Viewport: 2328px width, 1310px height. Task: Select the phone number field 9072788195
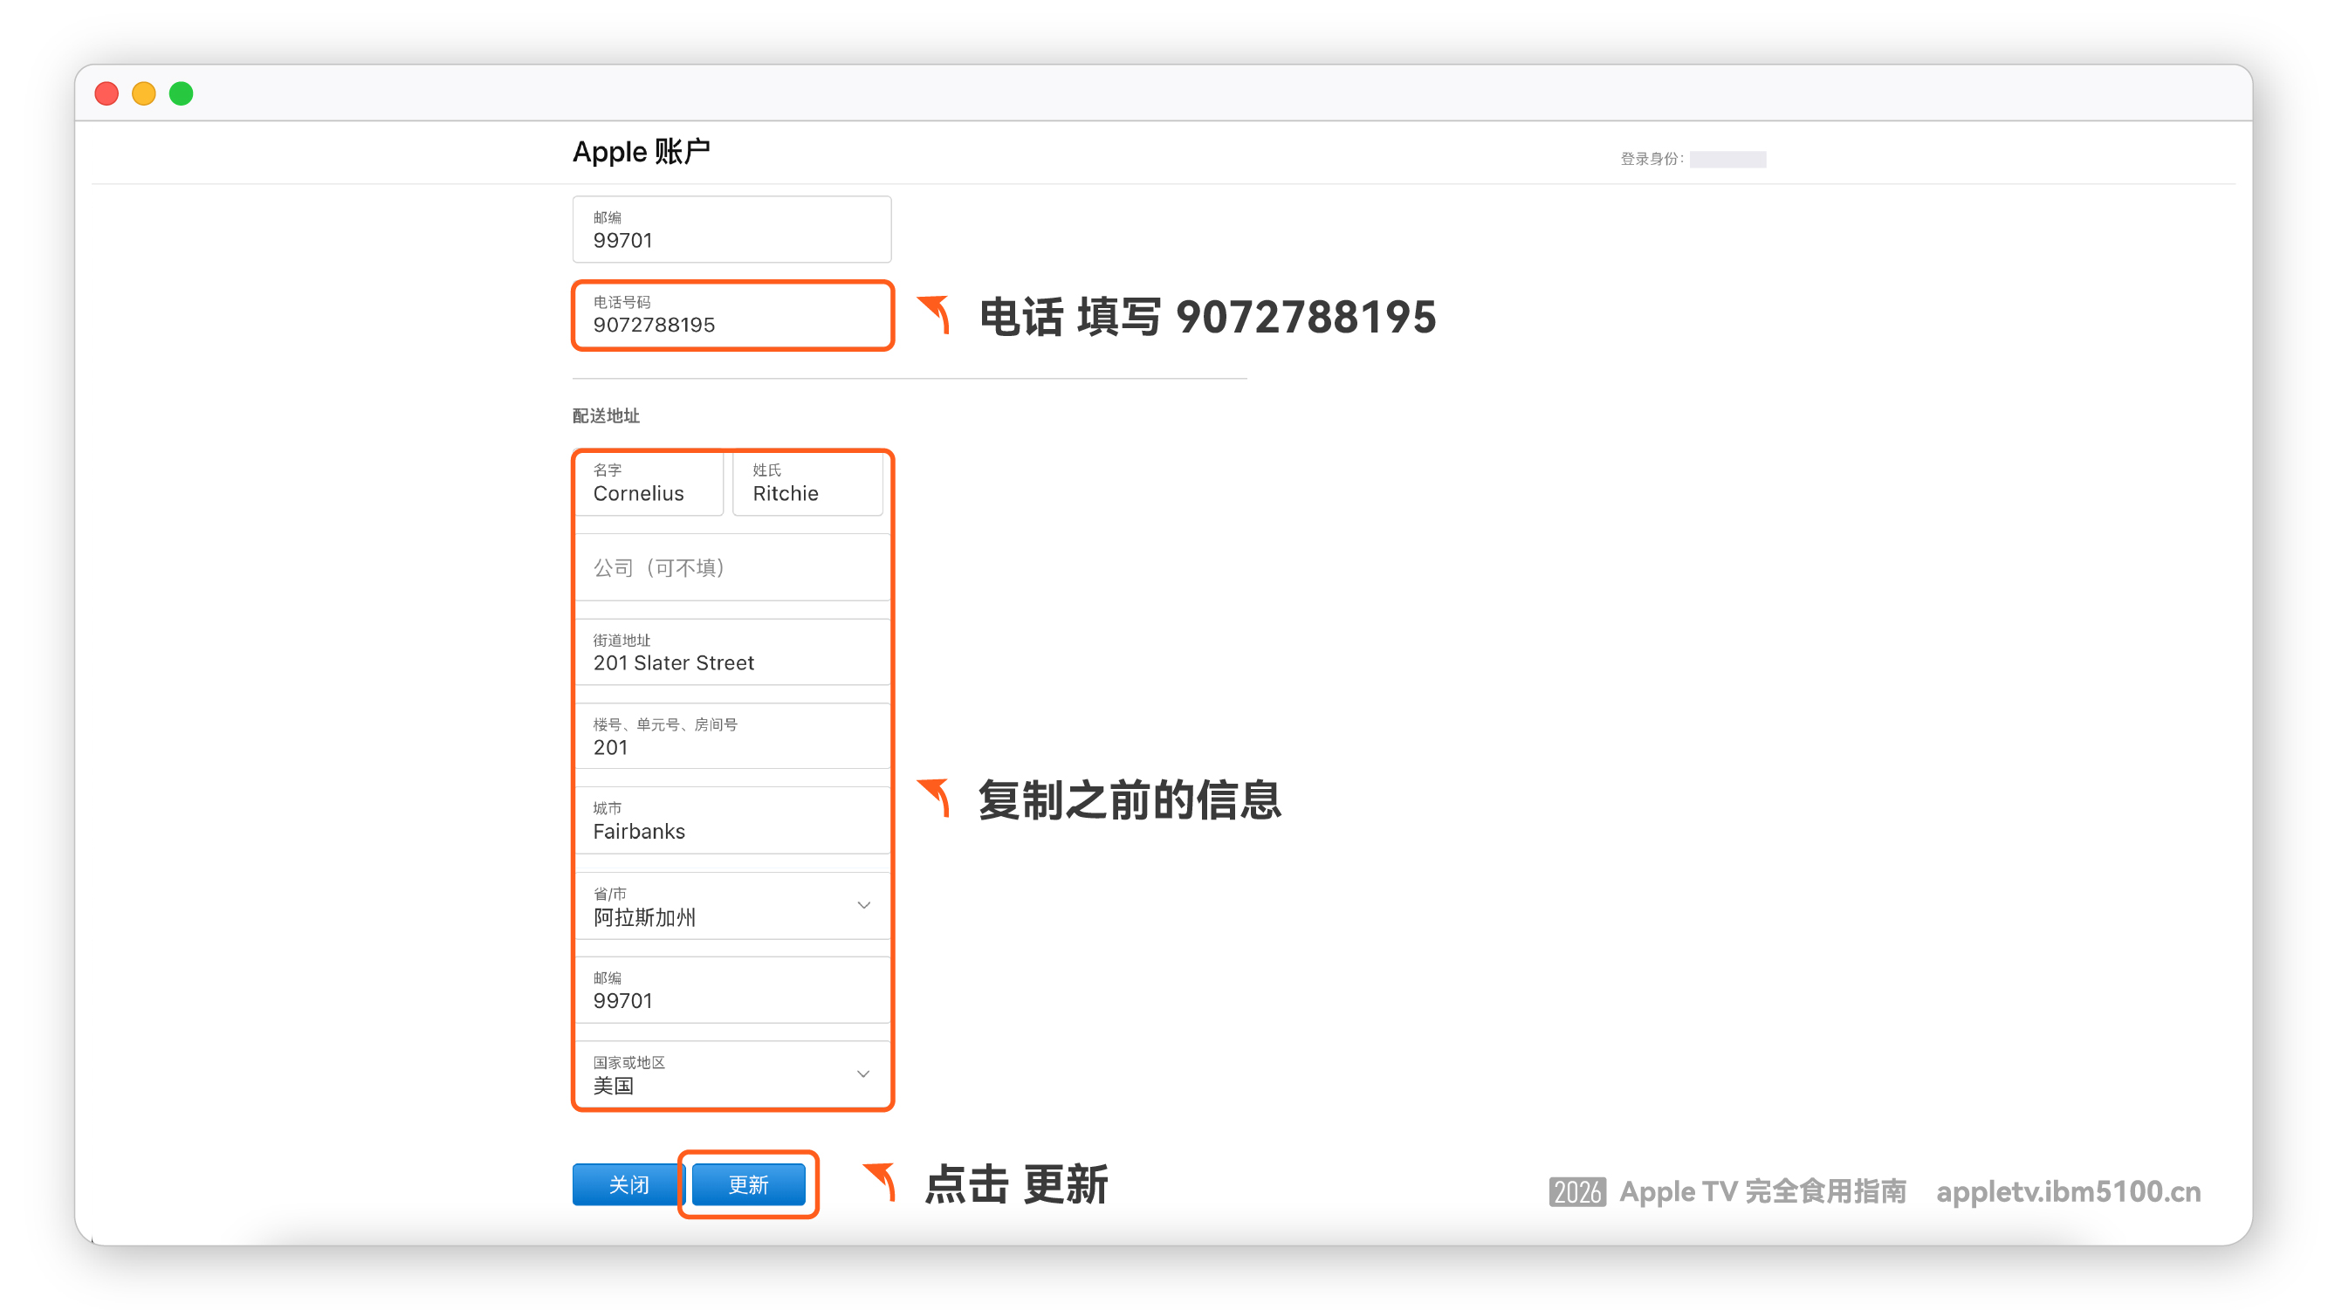(732, 315)
